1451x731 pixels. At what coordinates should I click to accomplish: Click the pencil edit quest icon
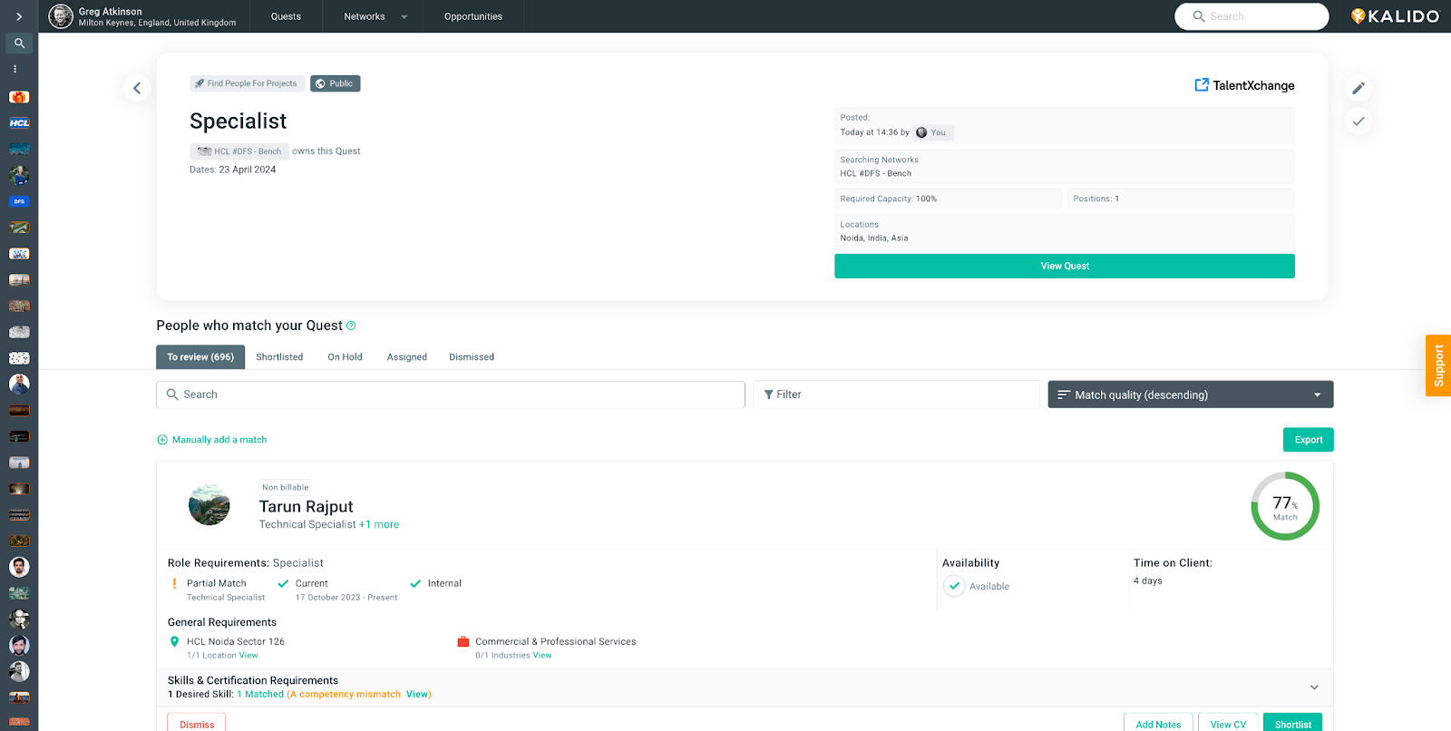1358,88
